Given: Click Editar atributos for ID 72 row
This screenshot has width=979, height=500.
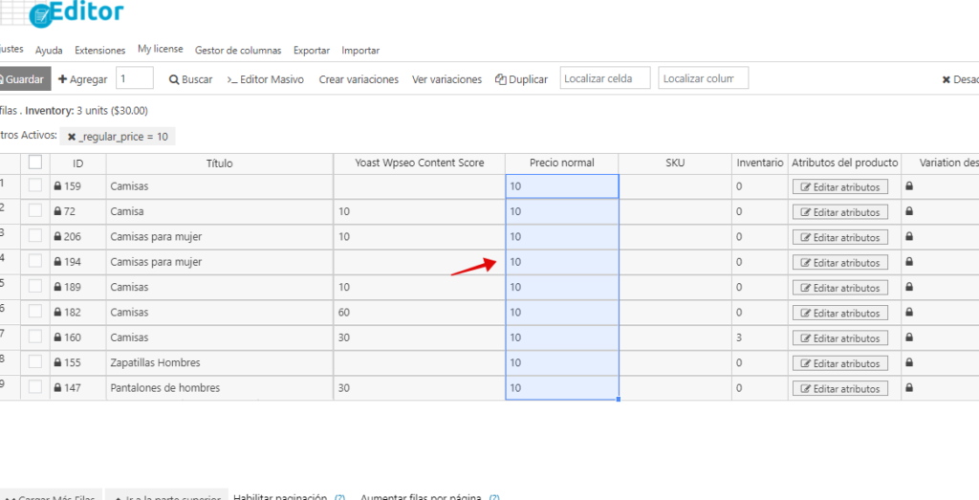Looking at the screenshot, I should point(839,212).
